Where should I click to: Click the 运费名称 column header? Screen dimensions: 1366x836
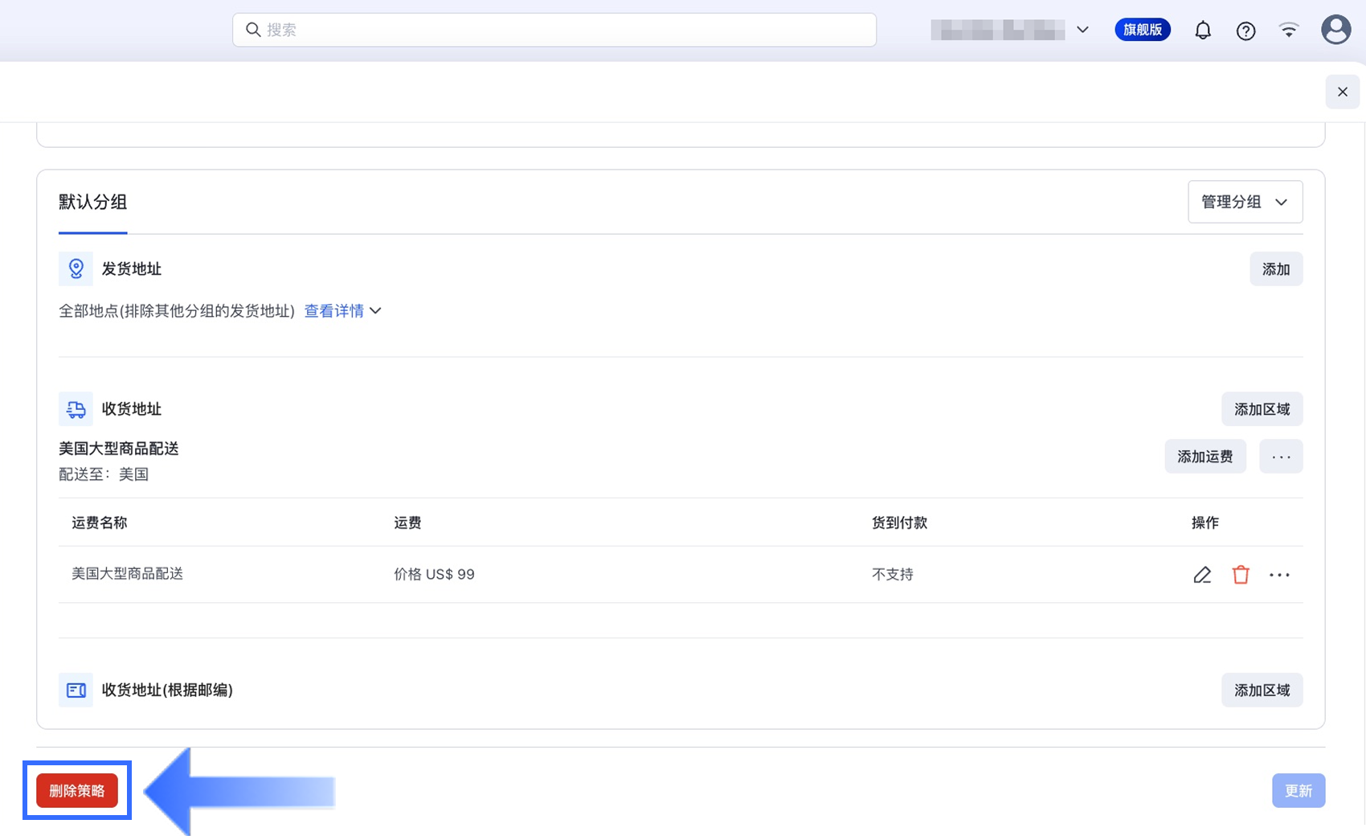coord(100,523)
